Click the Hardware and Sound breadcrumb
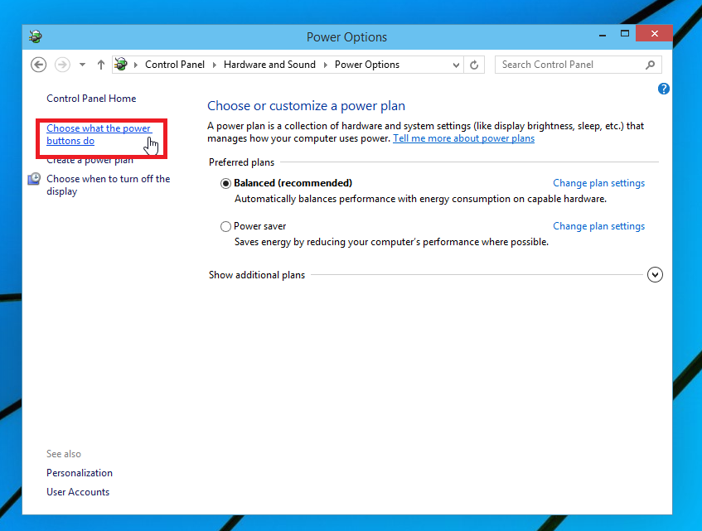This screenshot has height=531, width=702. (x=269, y=65)
